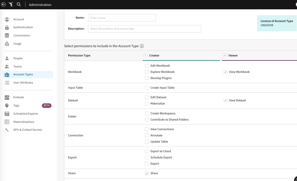The height and width of the screenshot is (181, 297).
Task: Enable Create Input Table permission
Action: point(147,88)
